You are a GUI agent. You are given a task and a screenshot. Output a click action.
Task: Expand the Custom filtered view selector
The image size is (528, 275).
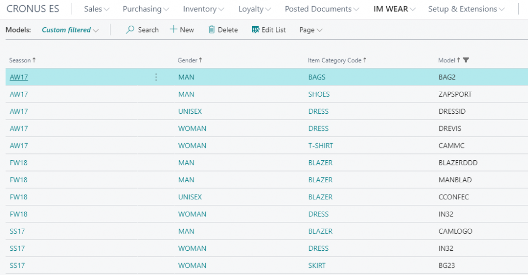click(x=70, y=30)
